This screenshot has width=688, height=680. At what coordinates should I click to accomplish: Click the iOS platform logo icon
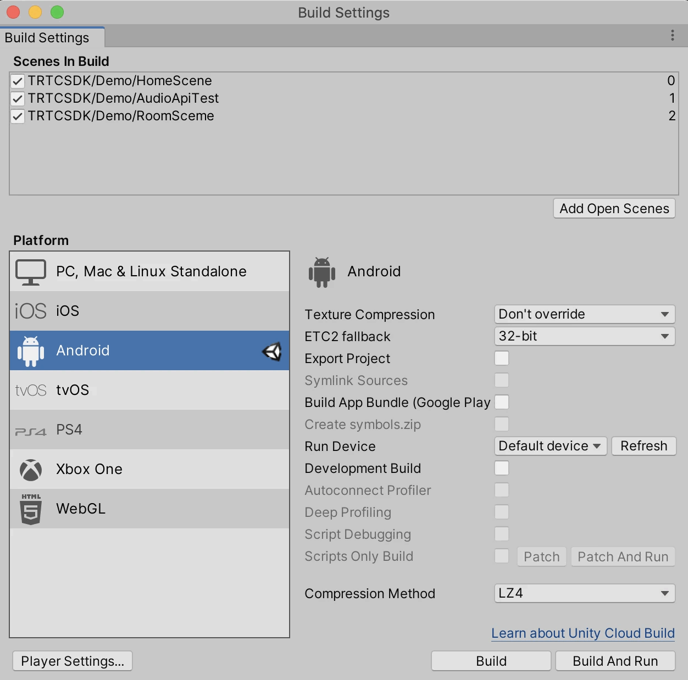31,311
